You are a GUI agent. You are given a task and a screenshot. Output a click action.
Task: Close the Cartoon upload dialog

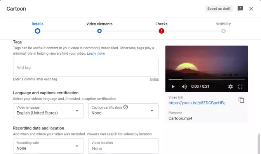click(251, 9)
